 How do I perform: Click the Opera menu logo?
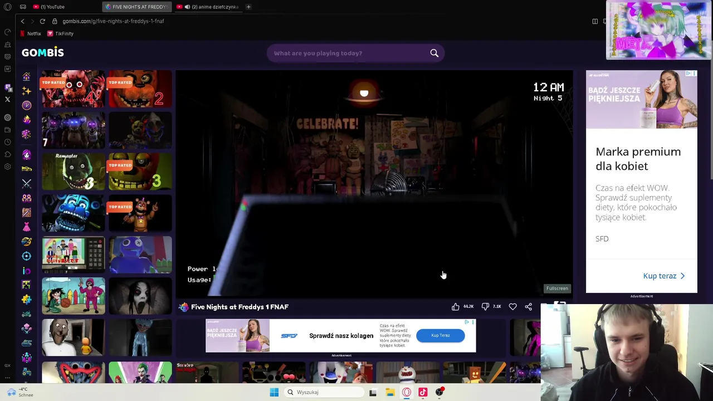(x=7, y=7)
